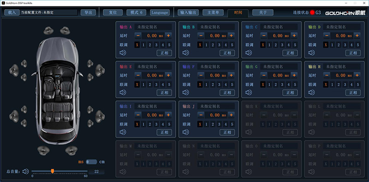Switch to the 输入输出 tab
369x182 pixels.
coord(188,12)
